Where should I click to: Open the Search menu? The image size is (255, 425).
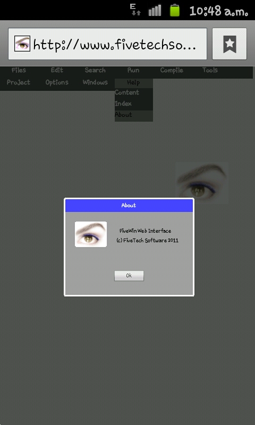pos(95,71)
